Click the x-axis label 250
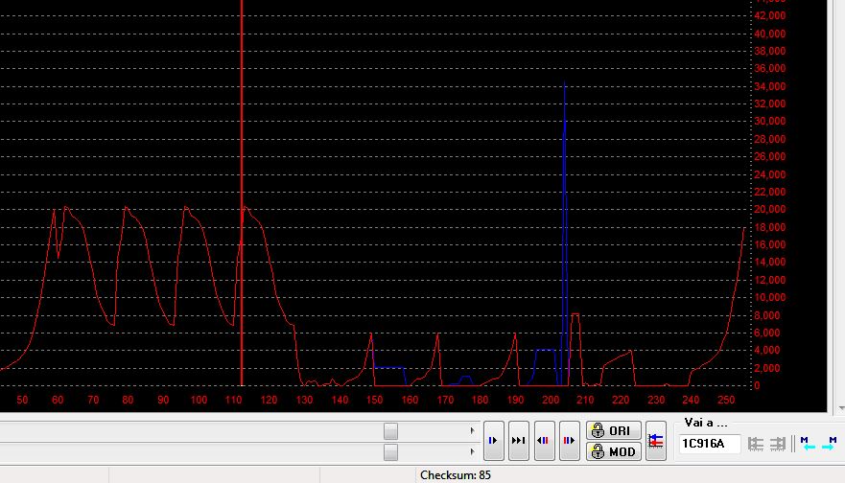The width and height of the screenshot is (845, 483). (x=726, y=400)
